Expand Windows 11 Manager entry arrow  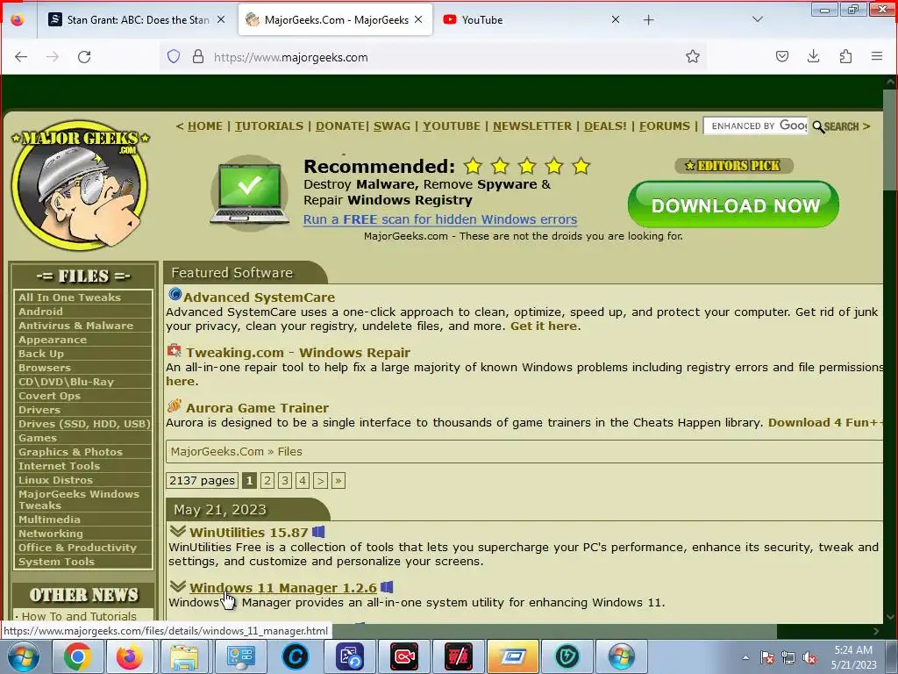tap(177, 586)
